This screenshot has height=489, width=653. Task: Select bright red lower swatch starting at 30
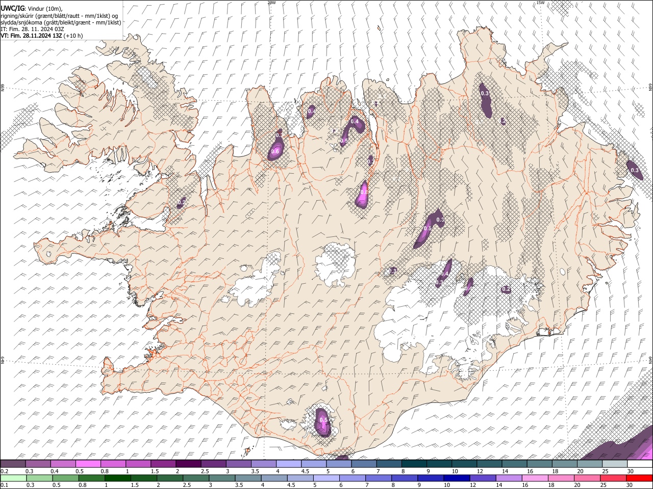point(639,478)
